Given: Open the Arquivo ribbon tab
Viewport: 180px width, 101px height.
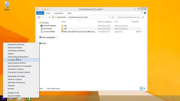Looking at the screenshot, I should 40,13.
